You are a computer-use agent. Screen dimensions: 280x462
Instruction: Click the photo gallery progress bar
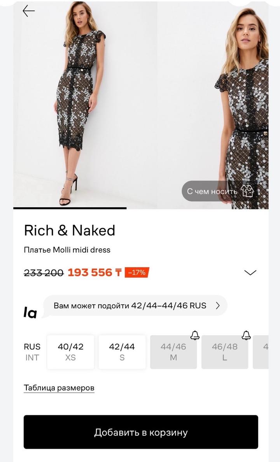coord(70,208)
